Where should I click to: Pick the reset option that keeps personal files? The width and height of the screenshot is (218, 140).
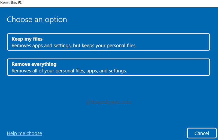[108, 42]
